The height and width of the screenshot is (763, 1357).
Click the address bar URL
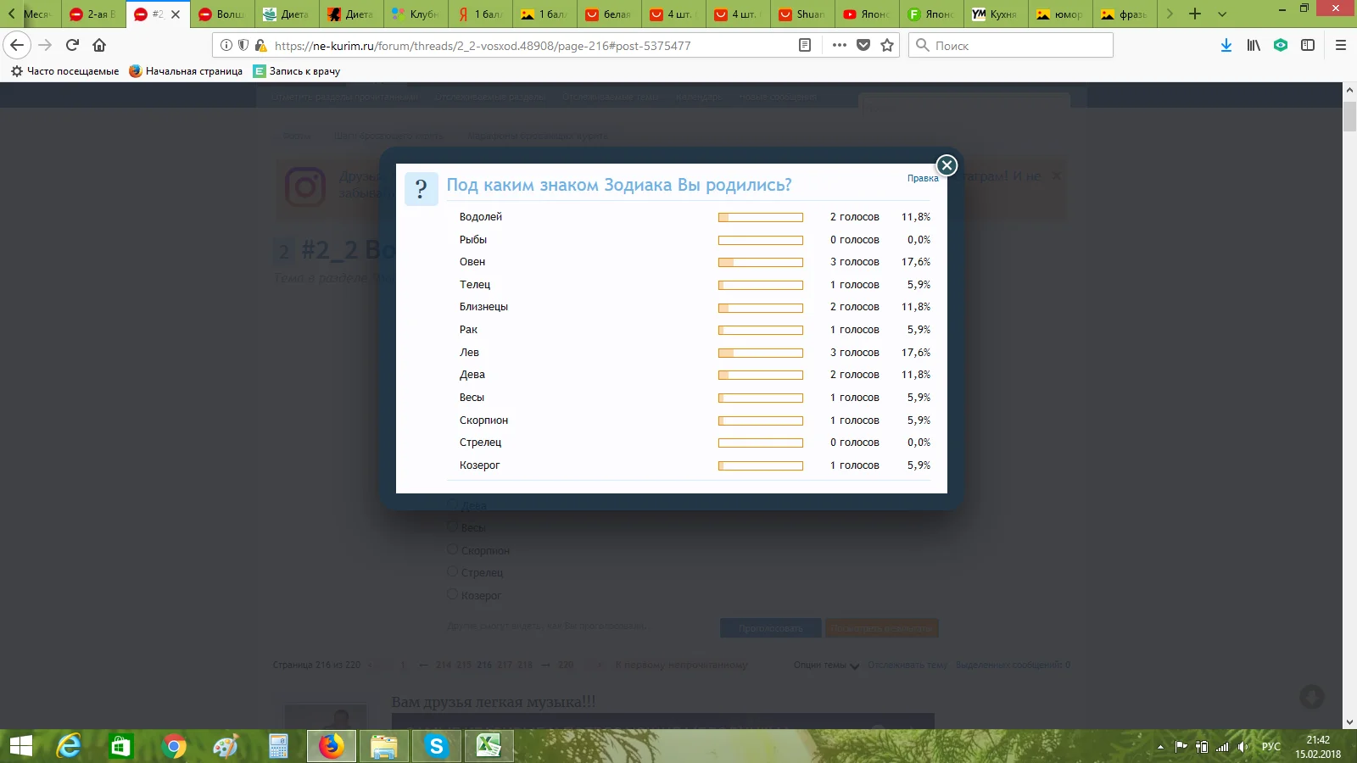tap(483, 46)
